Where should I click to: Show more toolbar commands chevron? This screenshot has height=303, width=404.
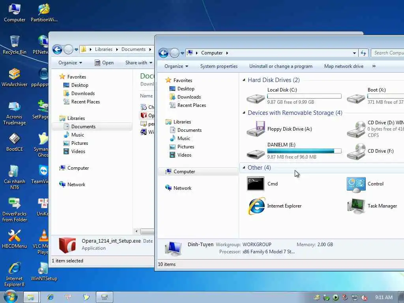point(374,66)
